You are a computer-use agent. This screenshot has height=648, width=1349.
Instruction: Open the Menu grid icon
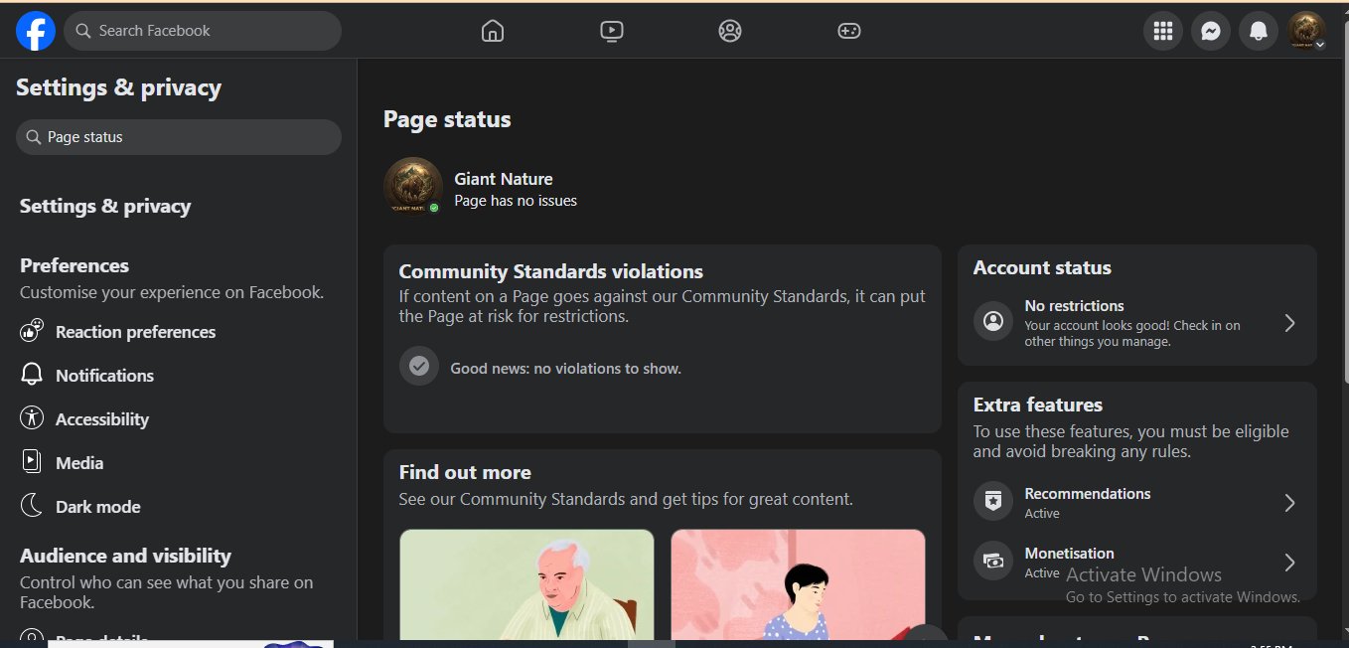pyautogui.click(x=1163, y=31)
